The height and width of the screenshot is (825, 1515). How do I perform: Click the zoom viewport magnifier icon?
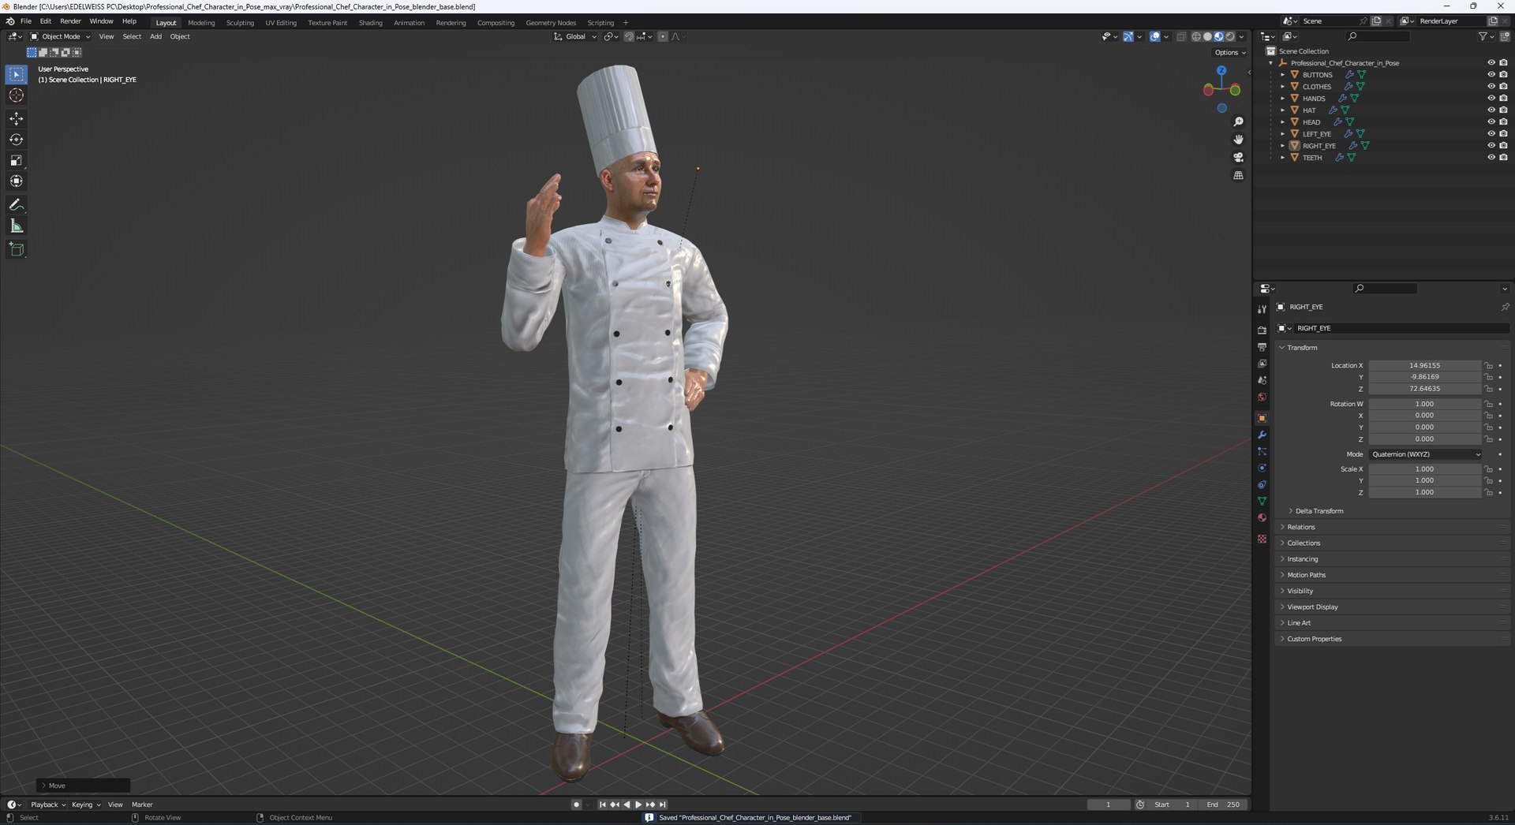click(x=1238, y=121)
